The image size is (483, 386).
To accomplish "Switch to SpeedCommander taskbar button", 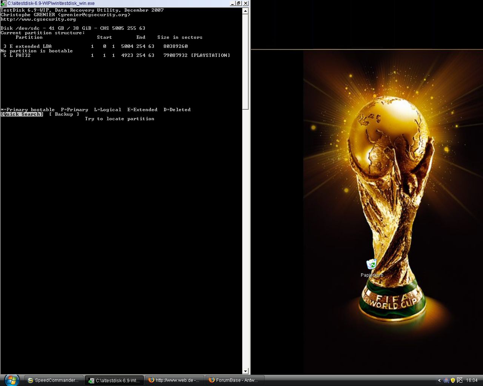I will pos(54,380).
